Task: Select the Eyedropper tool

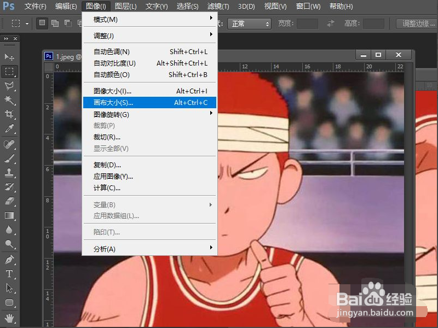Action: (x=9, y=128)
